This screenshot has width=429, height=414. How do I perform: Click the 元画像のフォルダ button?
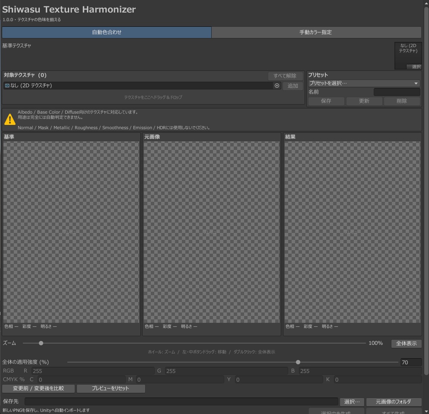(x=394, y=402)
